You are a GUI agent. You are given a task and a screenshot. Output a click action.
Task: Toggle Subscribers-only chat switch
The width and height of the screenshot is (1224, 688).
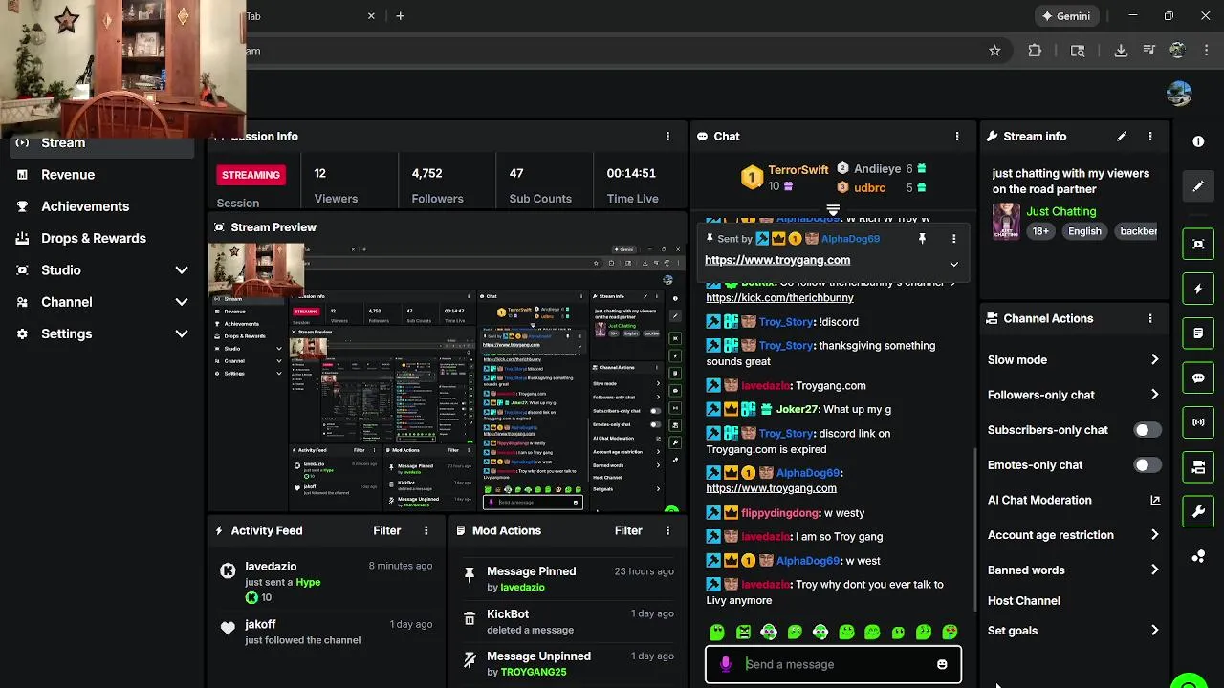(1147, 430)
